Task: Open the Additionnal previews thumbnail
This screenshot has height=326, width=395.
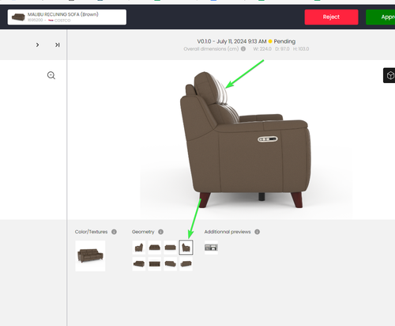Action: point(211,248)
